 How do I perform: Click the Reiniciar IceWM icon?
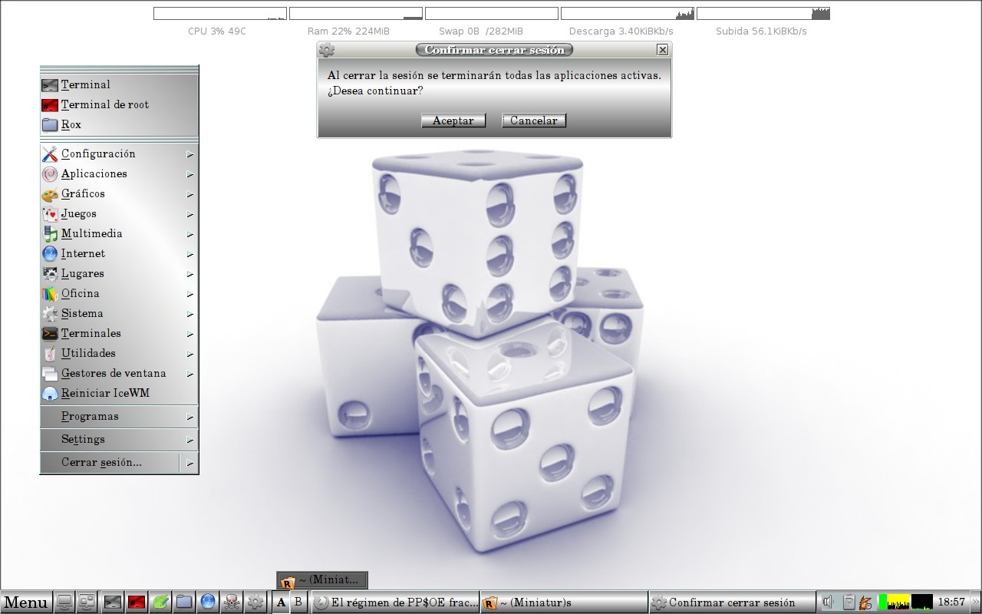(50, 394)
